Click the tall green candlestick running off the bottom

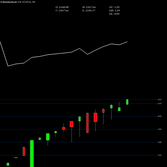tap(32, 154)
